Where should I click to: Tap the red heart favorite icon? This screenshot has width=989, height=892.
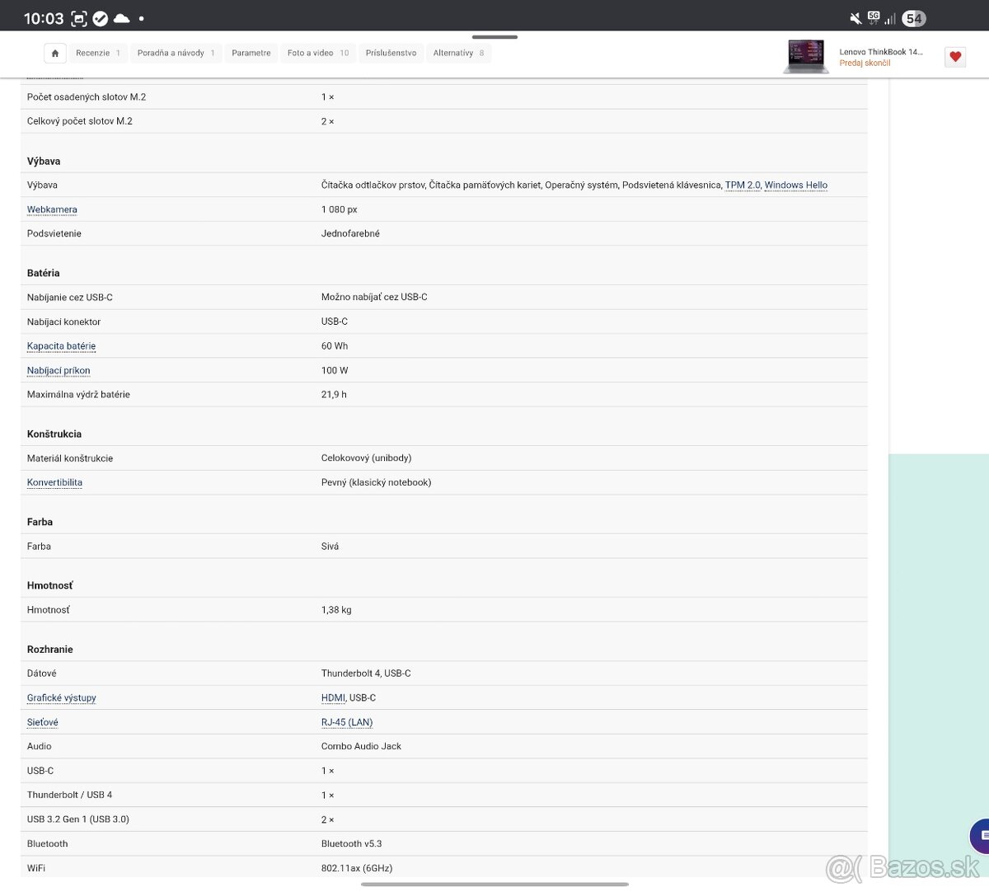click(955, 57)
